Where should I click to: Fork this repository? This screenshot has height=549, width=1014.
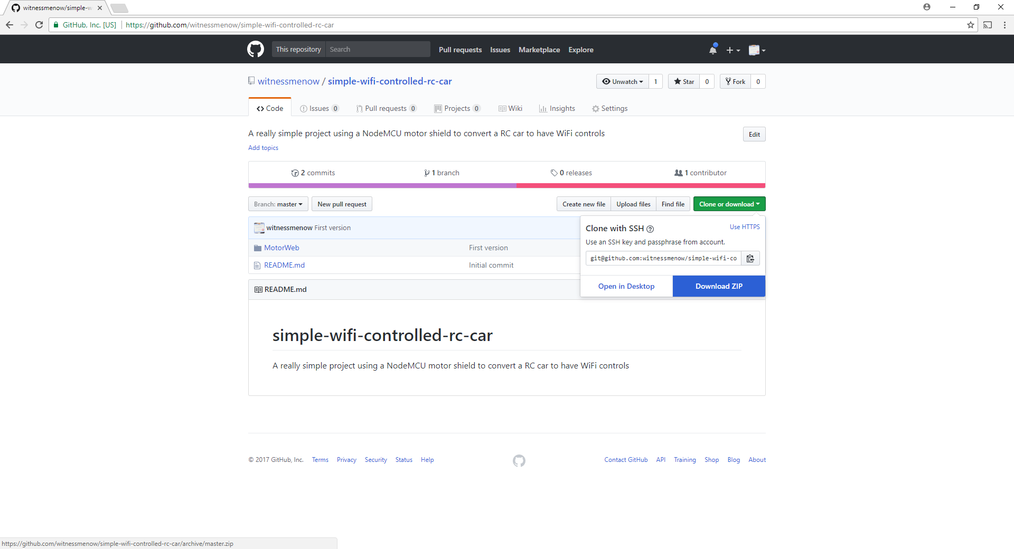(735, 81)
